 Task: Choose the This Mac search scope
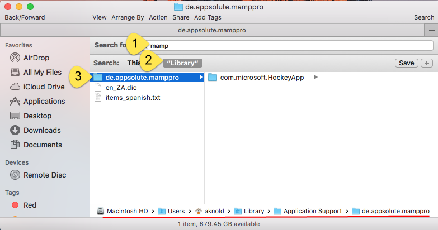click(x=134, y=63)
